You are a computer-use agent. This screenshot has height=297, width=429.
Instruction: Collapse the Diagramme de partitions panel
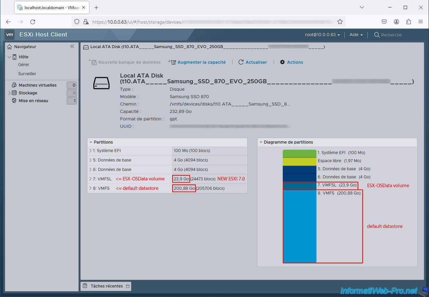point(261,142)
